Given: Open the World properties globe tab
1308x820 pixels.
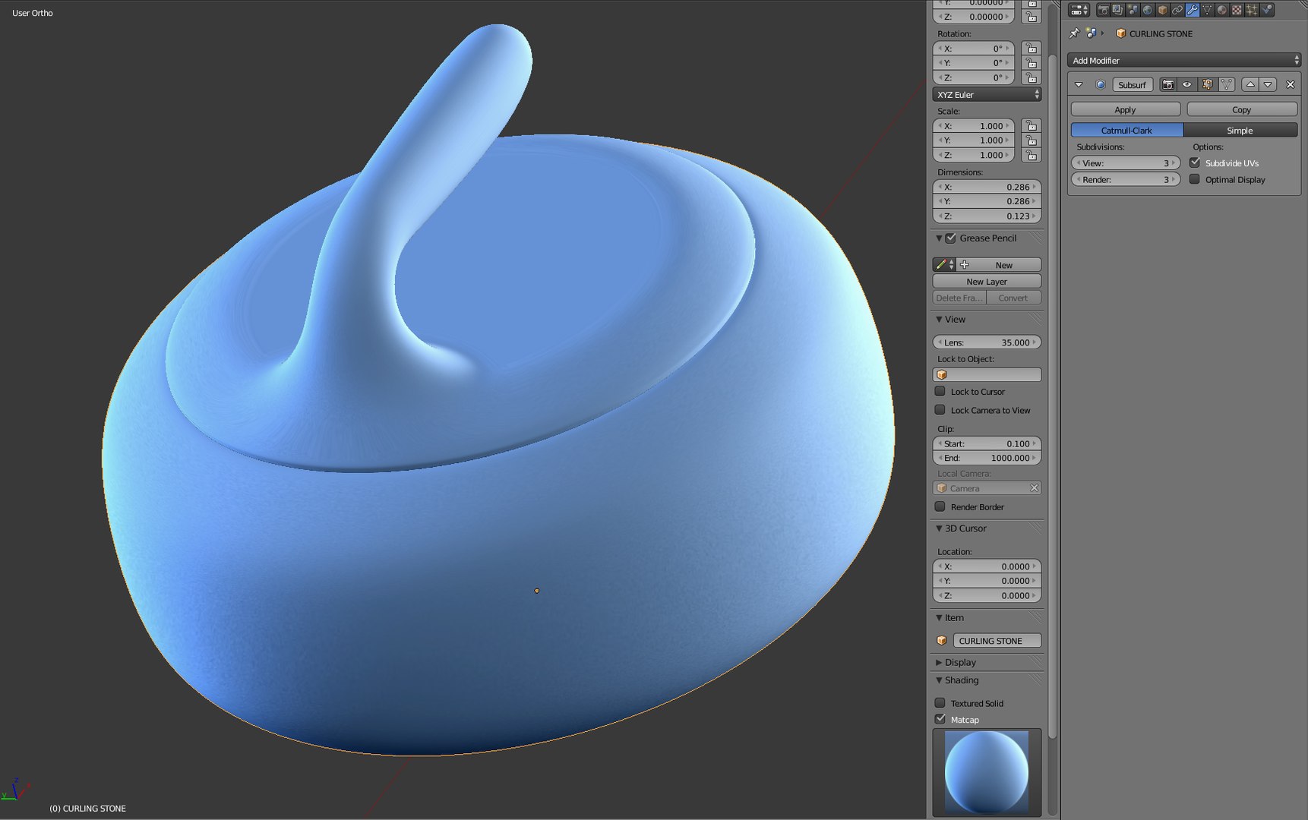Looking at the screenshot, I should pyautogui.click(x=1148, y=10).
